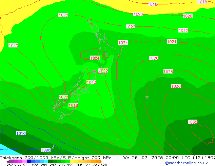Screen dimensions: 215x166
Task: Click the legend value 311
Action: [88, 165]
